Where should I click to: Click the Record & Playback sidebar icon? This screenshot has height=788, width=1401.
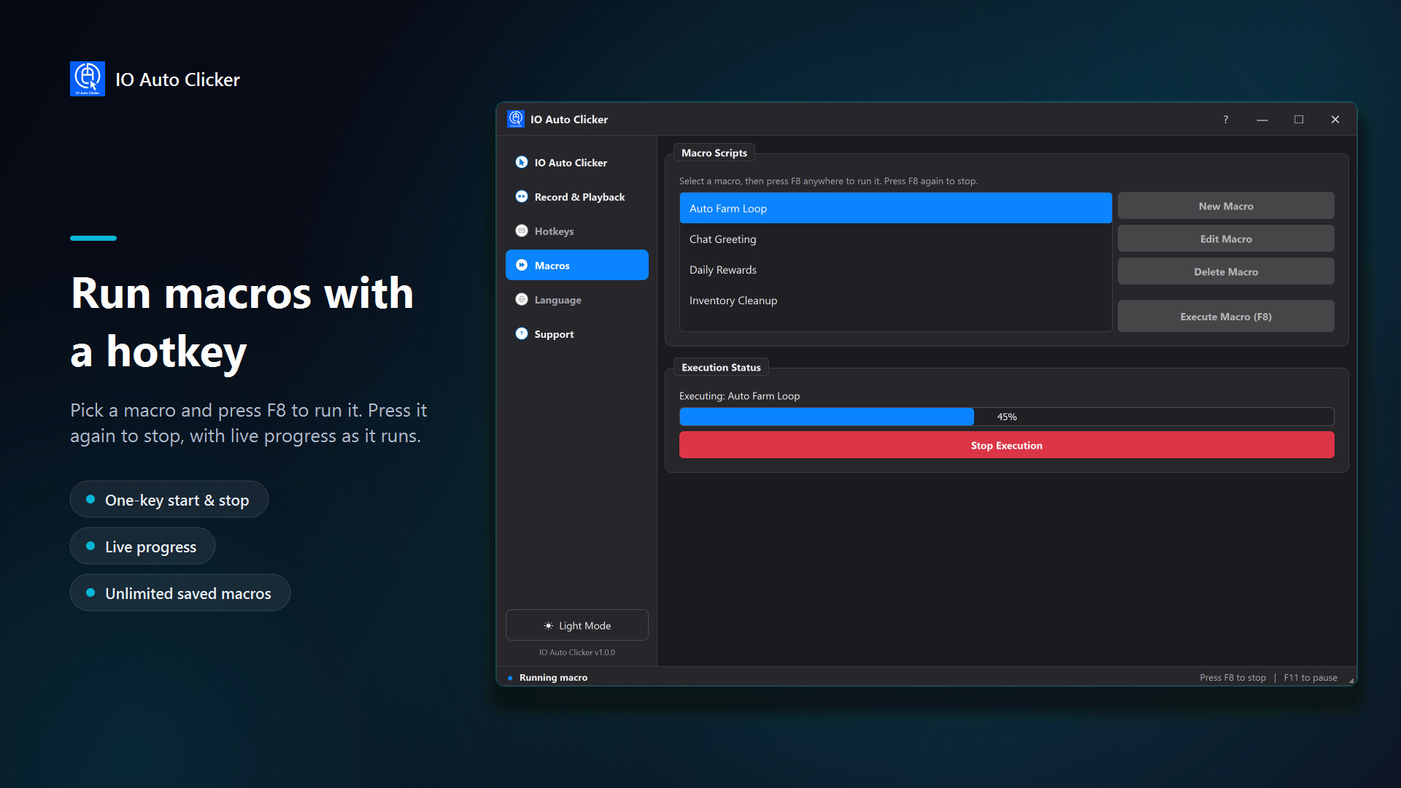pos(522,196)
